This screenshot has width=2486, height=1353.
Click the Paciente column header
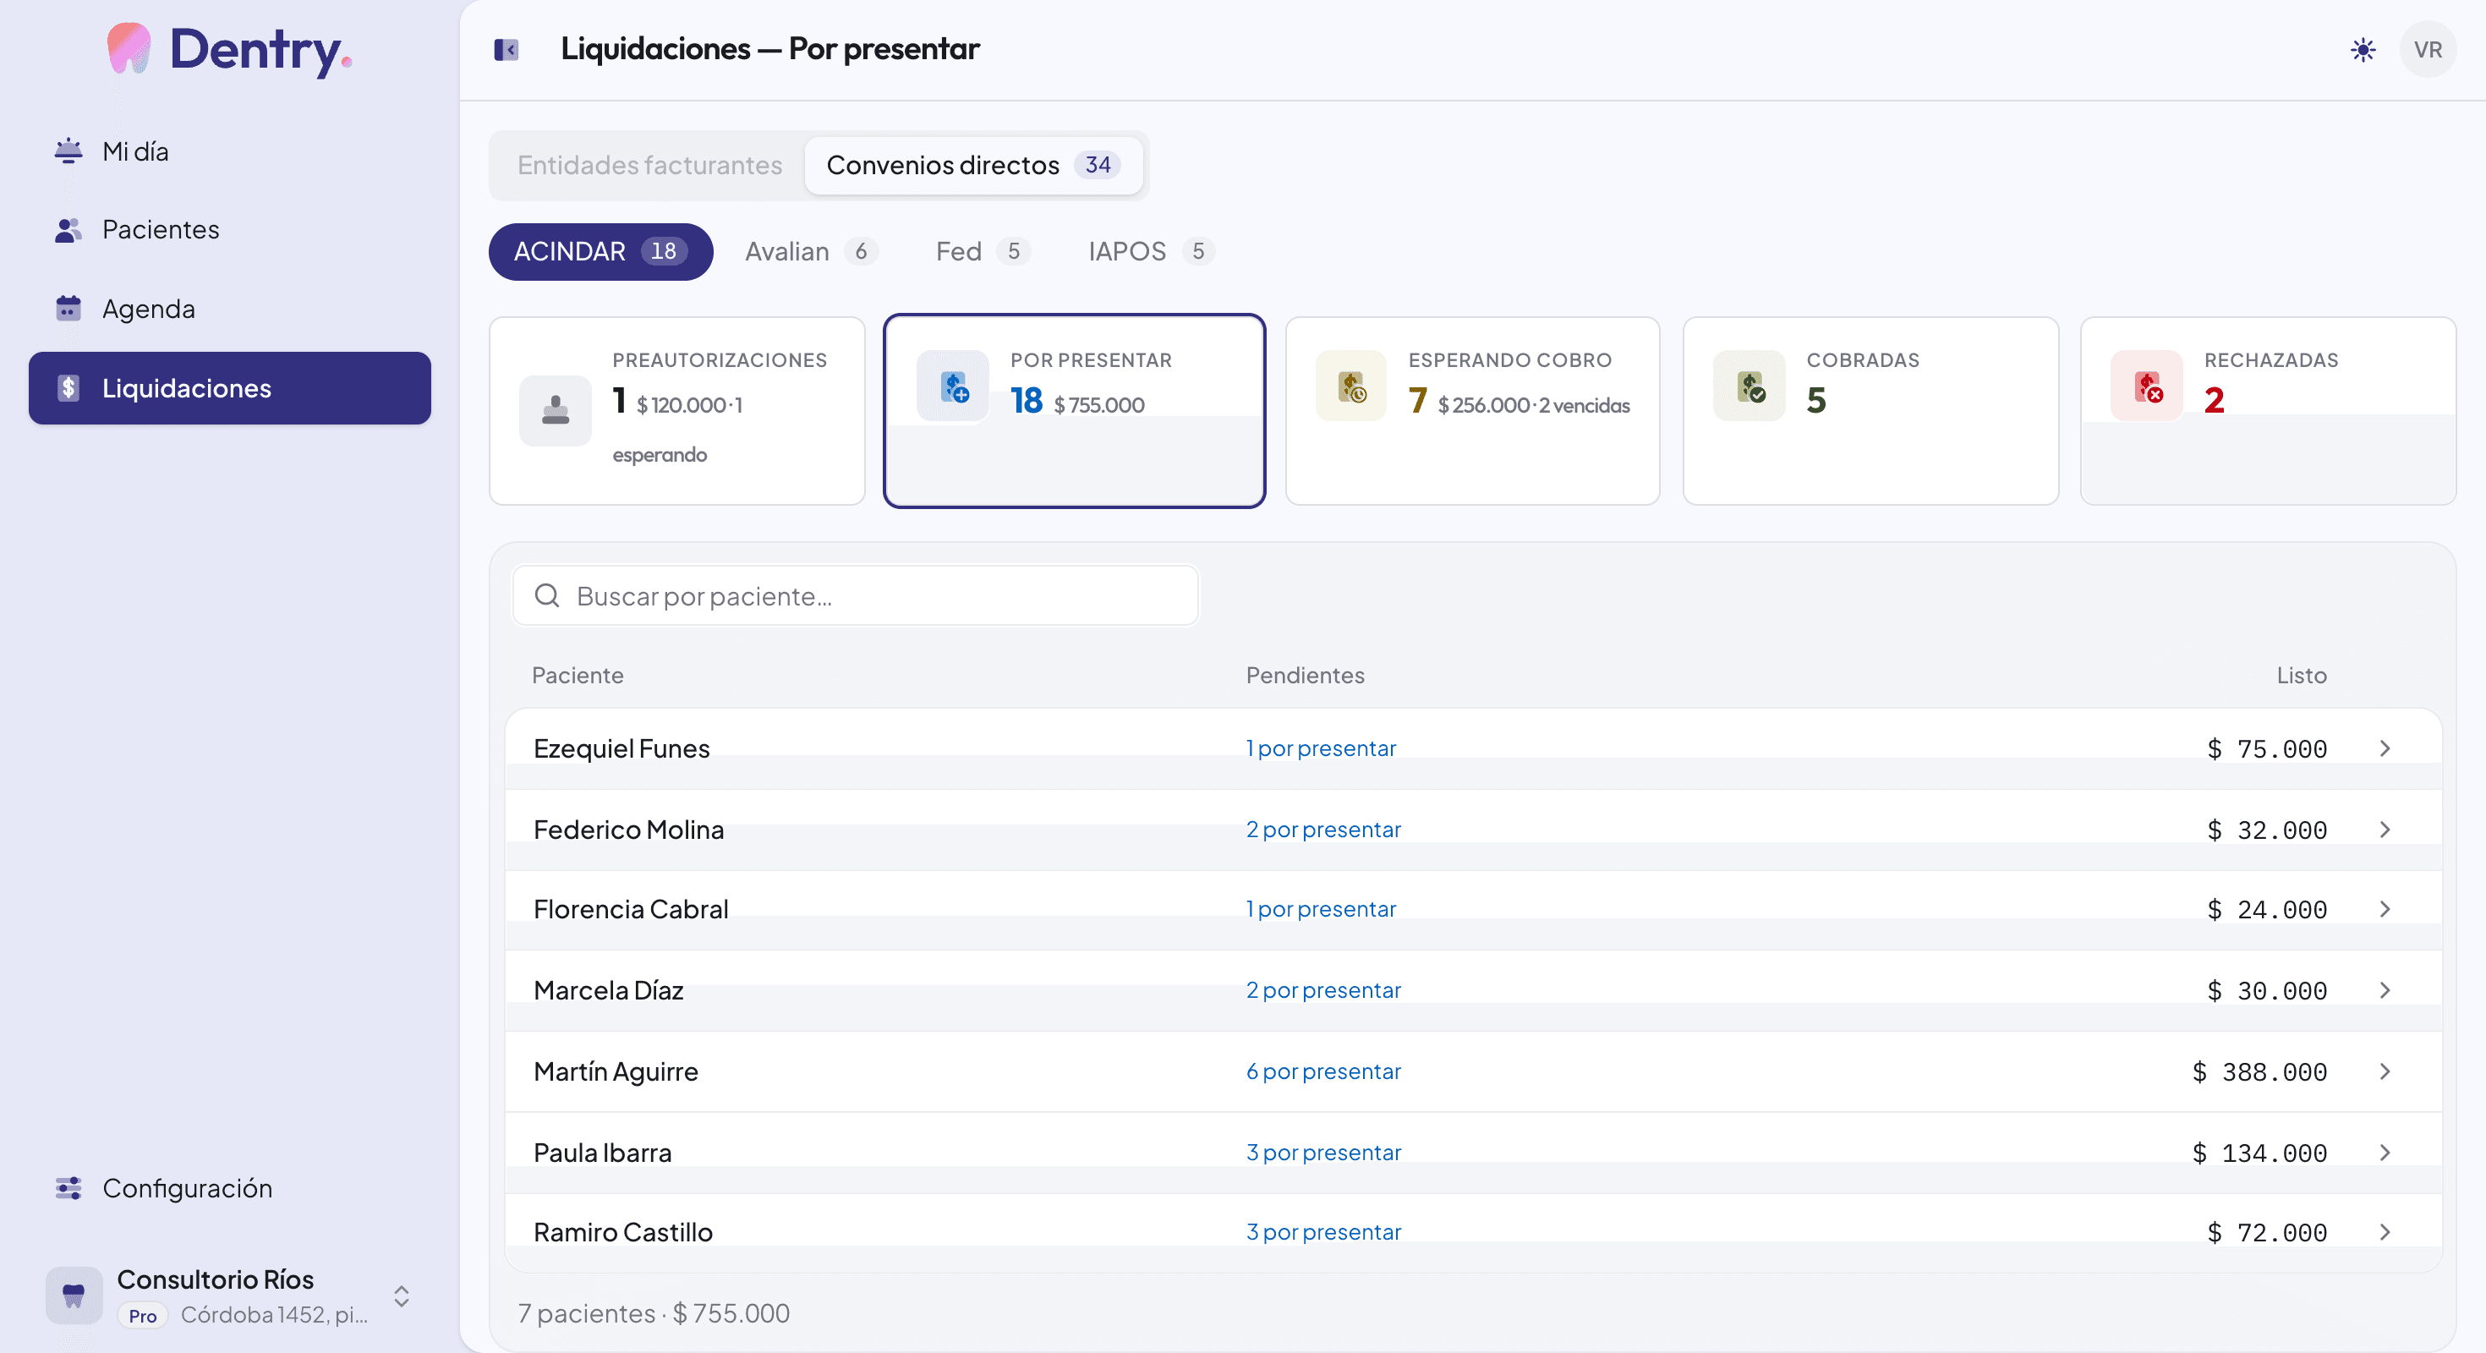point(577,676)
